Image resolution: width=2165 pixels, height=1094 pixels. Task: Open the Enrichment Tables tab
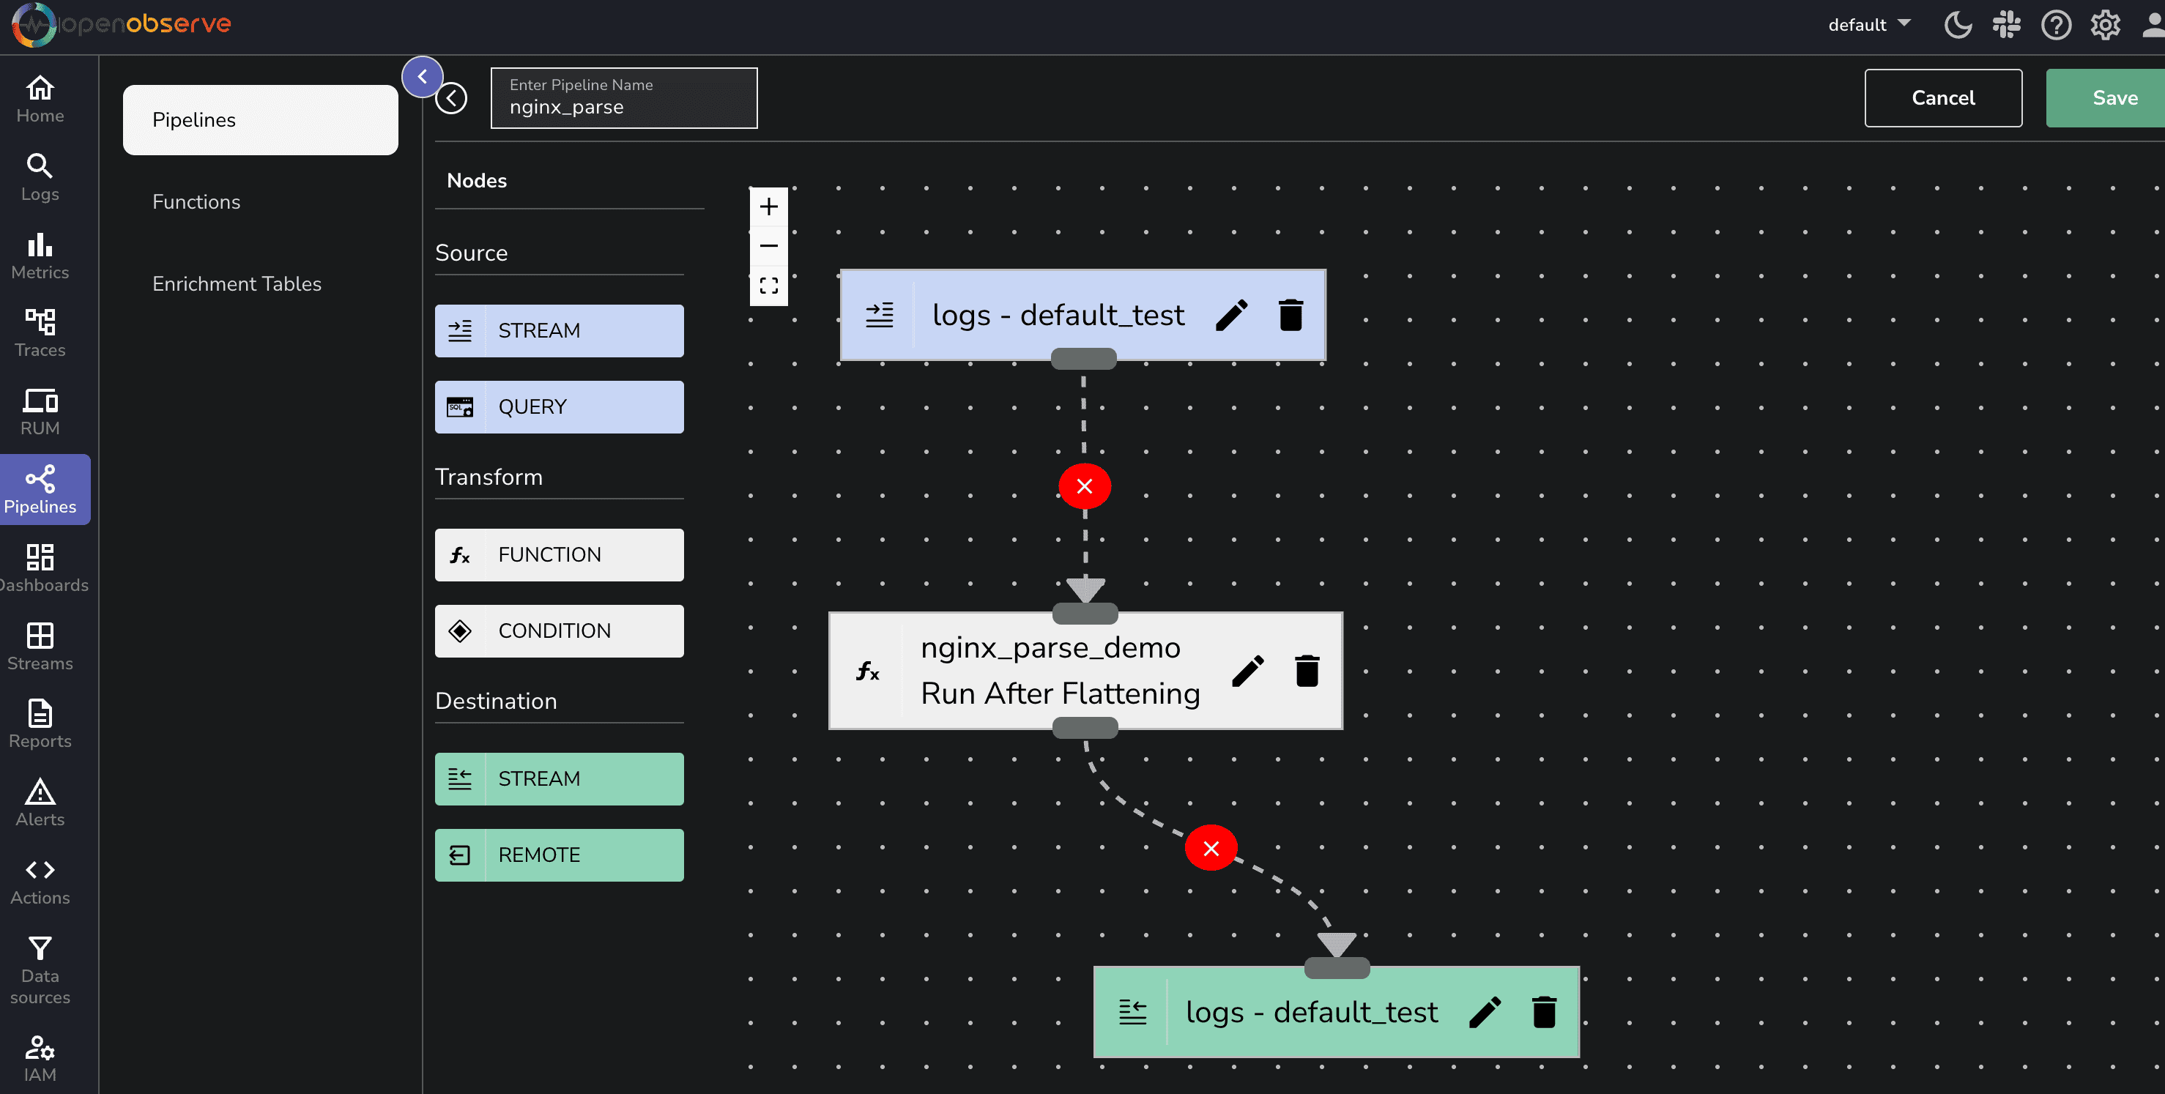click(x=236, y=284)
